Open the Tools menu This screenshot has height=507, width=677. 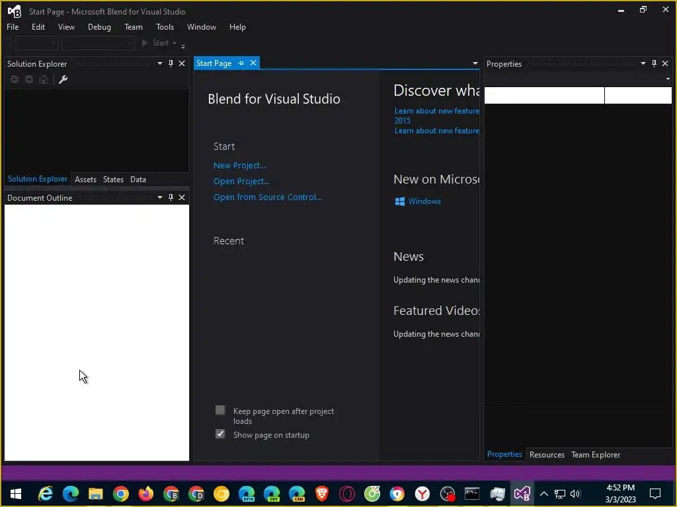pyautogui.click(x=165, y=26)
